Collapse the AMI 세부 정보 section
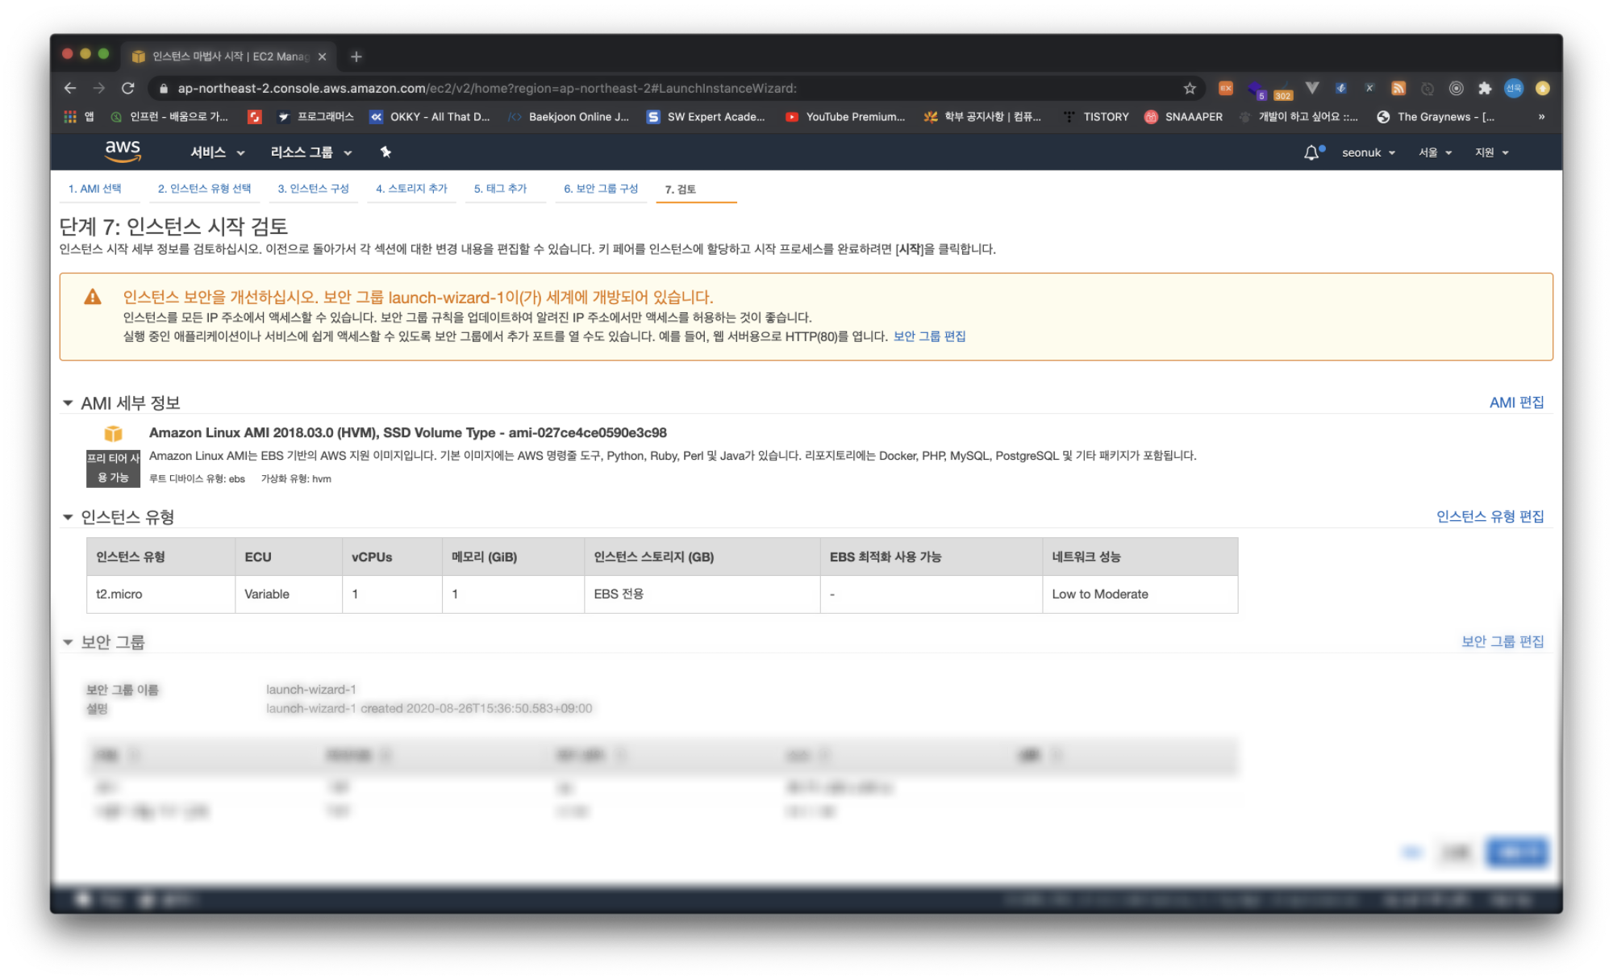The height and width of the screenshot is (980, 1613). (x=68, y=402)
